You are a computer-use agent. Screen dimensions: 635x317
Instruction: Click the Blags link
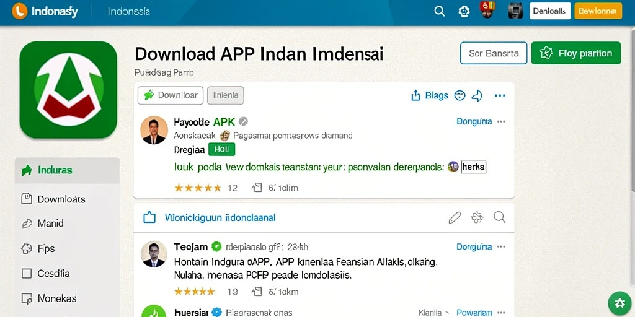coord(437,96)
